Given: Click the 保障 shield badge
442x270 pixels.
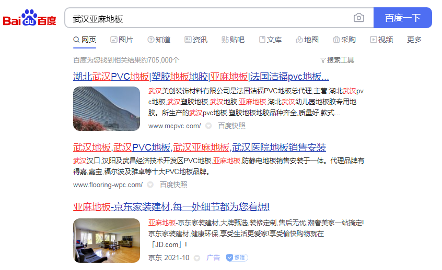Looking at the screenshot, I should pyautogui.click(x=237, y=257).
